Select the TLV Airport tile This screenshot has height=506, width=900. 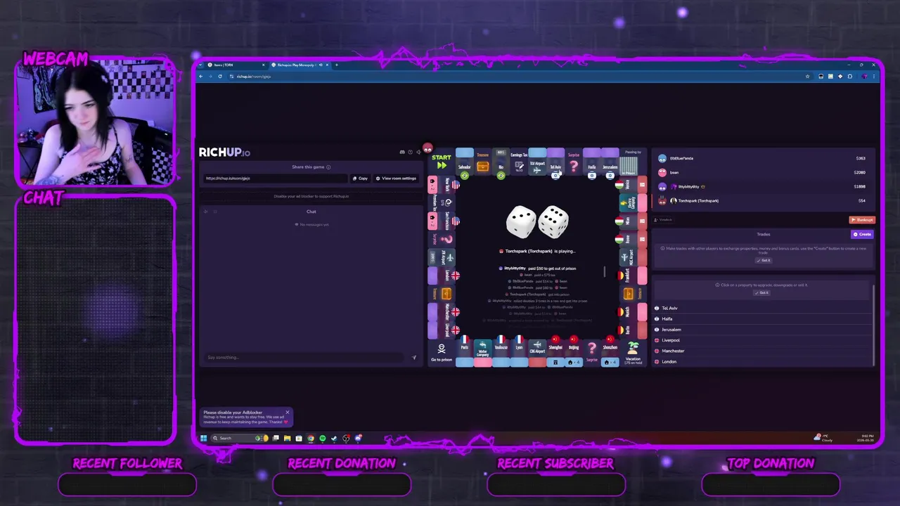[x=537, y=162]
